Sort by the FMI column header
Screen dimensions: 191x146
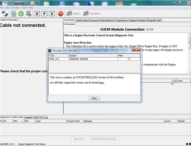pyautogui.click(x=30, y=121)
